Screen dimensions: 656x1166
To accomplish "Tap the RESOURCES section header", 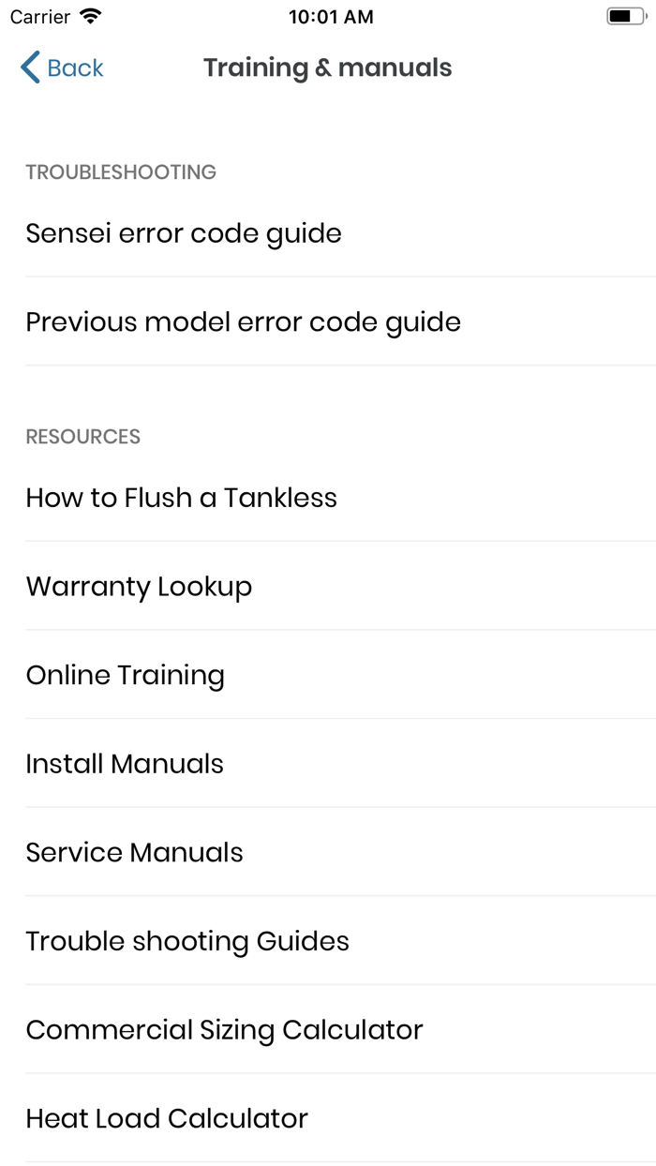I will (x=83, y=437).
